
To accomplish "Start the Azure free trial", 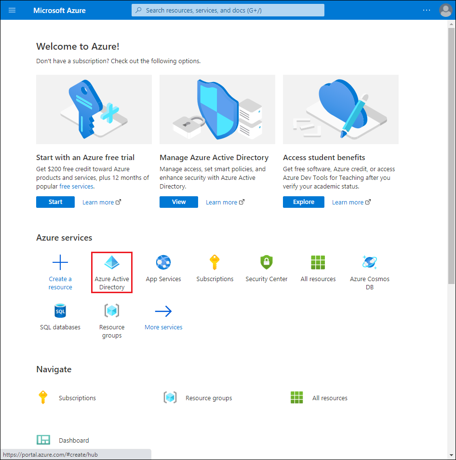I will 55,202.
